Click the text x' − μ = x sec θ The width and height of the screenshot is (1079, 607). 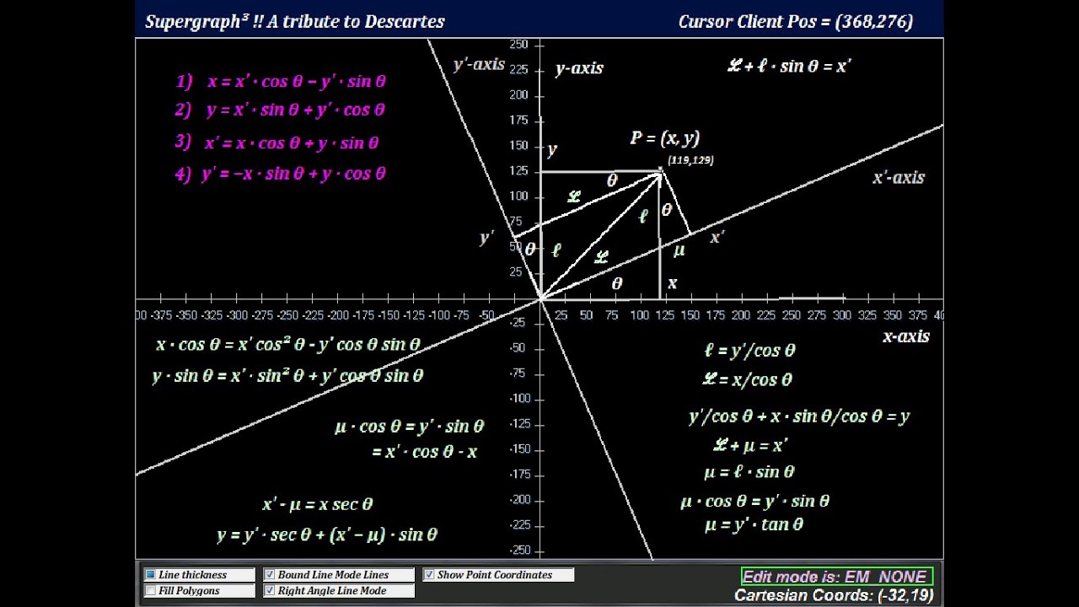318,504
